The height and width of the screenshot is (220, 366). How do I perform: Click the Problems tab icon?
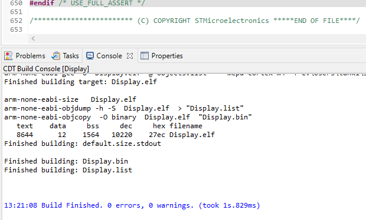point(8,56)
